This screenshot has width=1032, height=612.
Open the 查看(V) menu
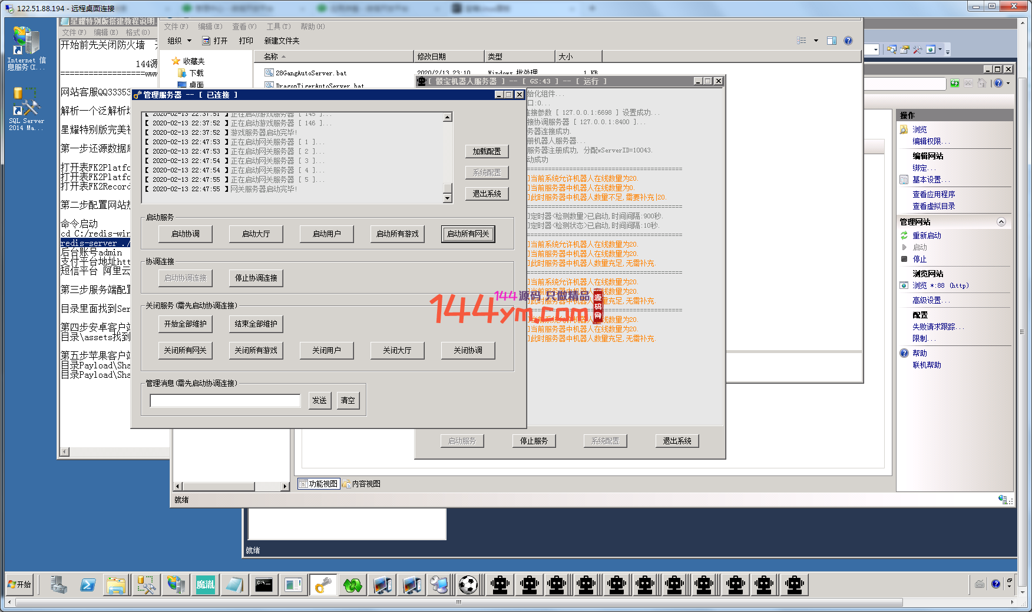[x=244, y=26]
